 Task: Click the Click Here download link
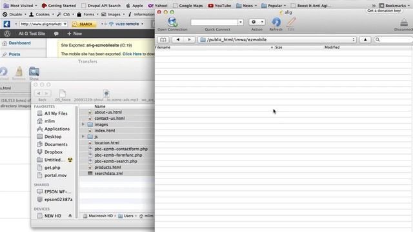point(132,54)
